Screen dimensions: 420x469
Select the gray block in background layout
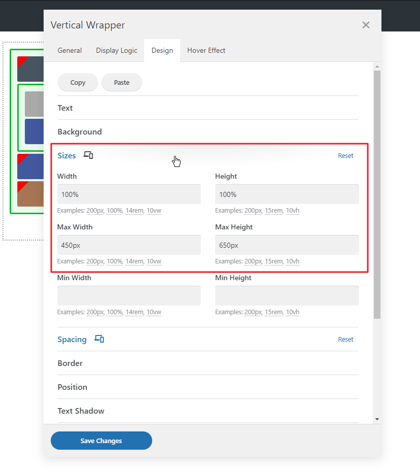(34, 104)
